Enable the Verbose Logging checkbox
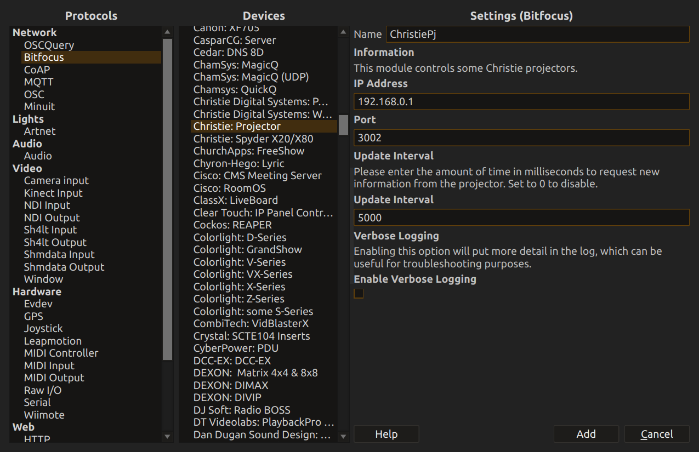 [359, 294]
